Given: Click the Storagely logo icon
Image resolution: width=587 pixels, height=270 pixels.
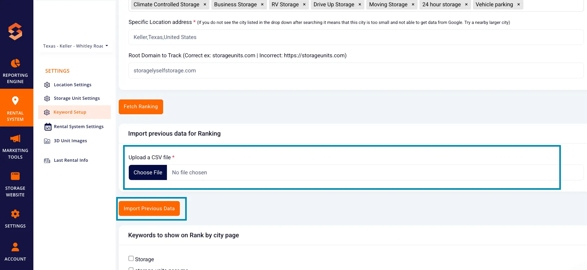Looking at the screenshot, I should [x=15, y=31].
